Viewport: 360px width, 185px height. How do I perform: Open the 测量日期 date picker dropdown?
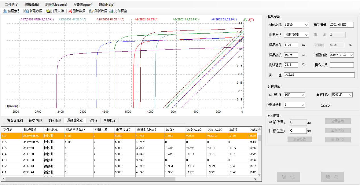click(x=352, y=55)
